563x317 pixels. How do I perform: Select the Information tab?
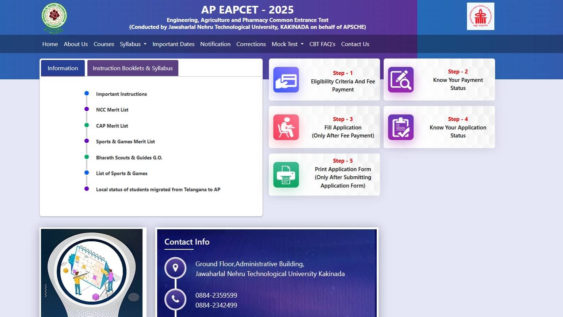click(62, 68)
